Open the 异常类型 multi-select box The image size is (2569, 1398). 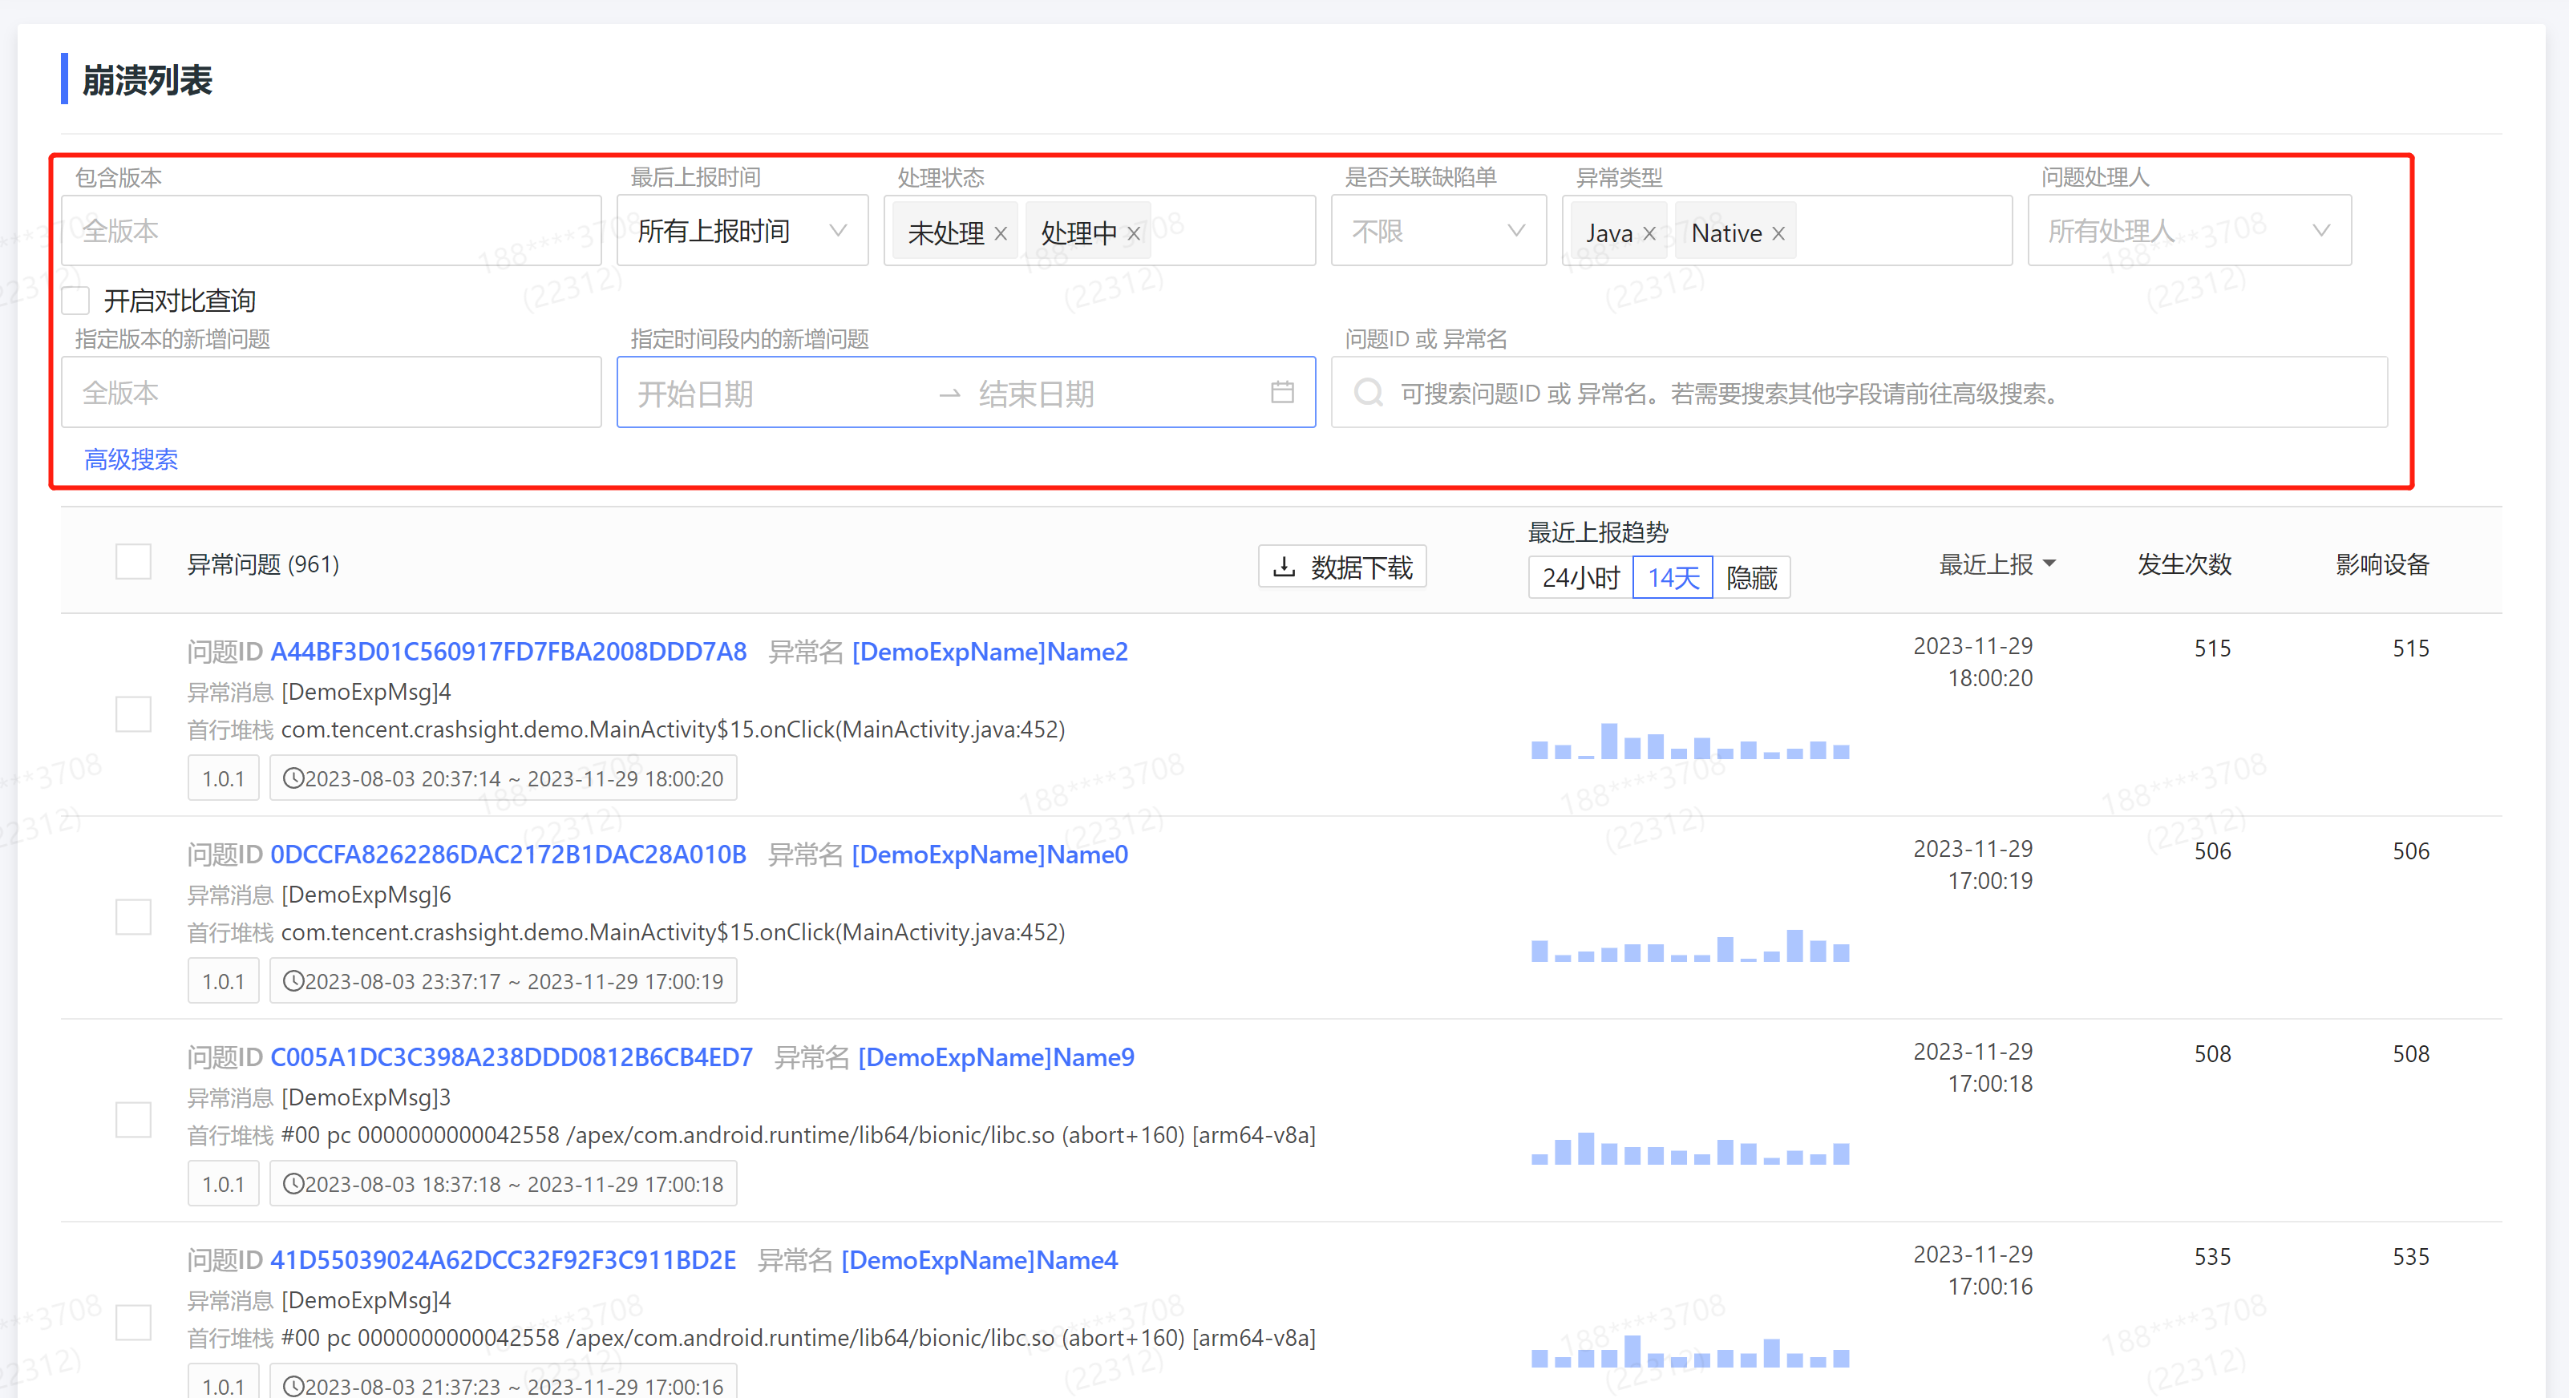1786,230
